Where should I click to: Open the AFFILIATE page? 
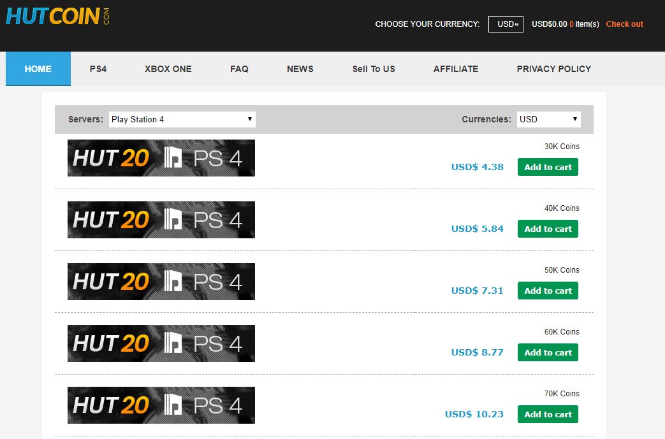[x=455, y=69]
